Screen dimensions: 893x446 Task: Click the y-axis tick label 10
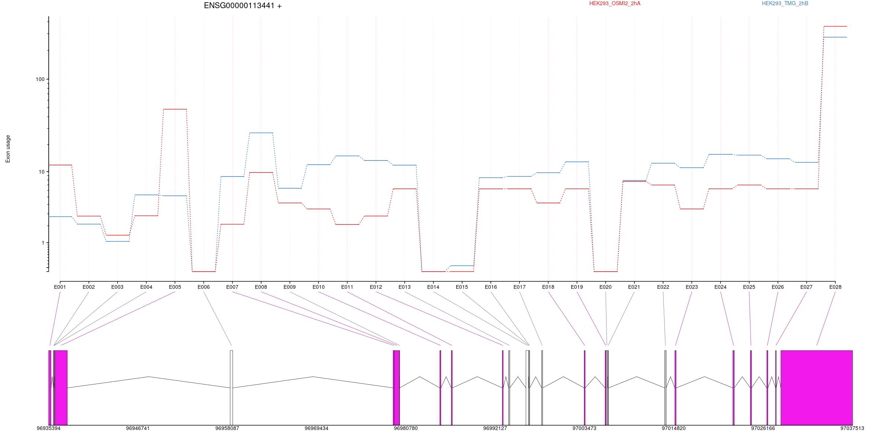pos(41,172)
